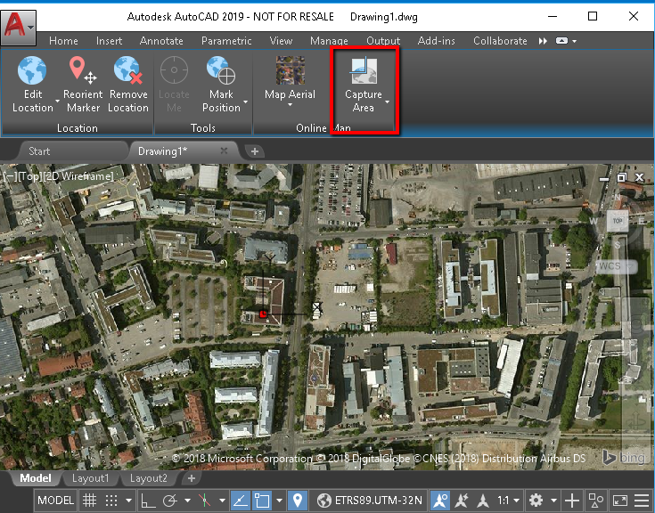This screenshot has width=655, height=513.
Task: Open the status bar Customization menu
Action: 642,500
